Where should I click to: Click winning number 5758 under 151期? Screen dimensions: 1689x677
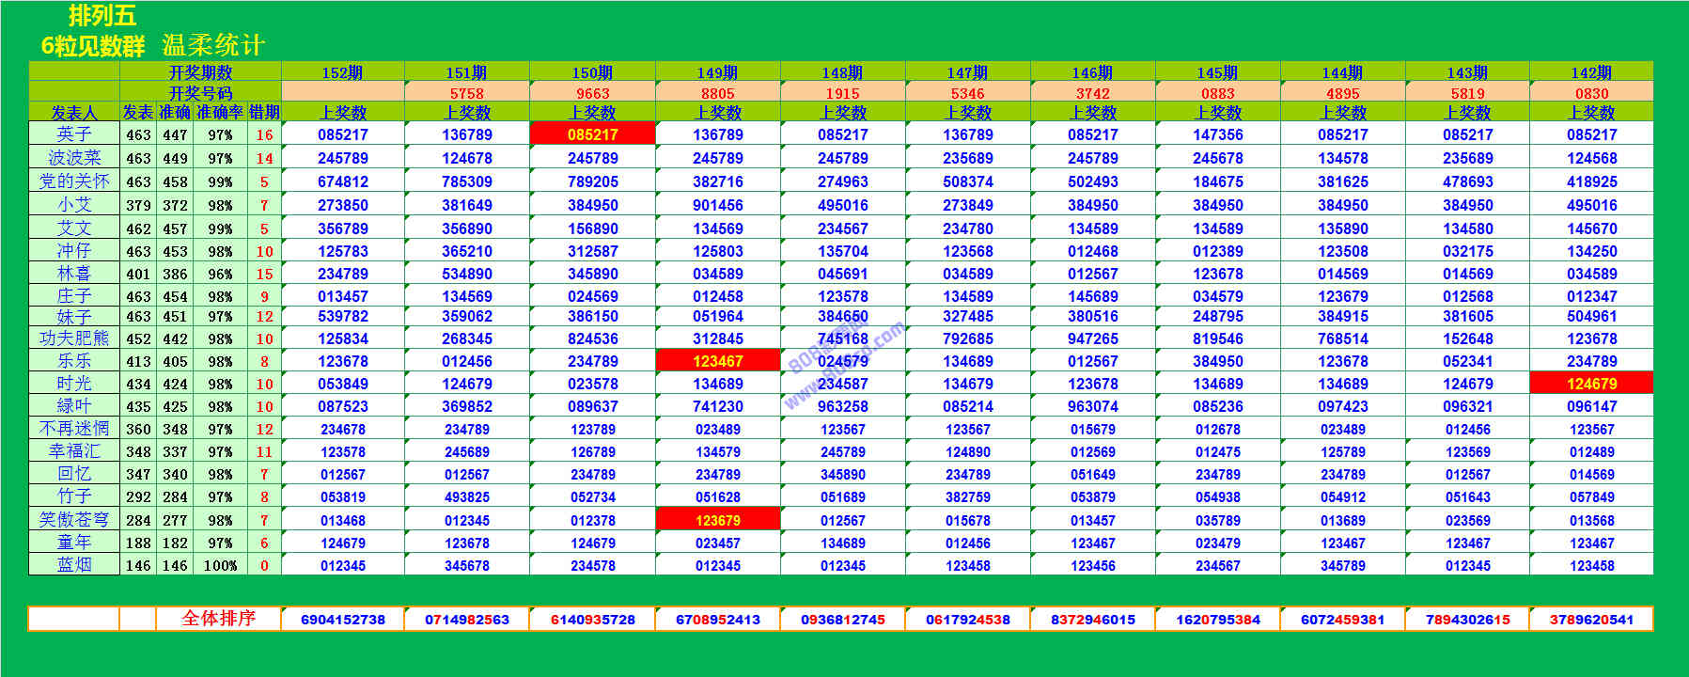466,93
